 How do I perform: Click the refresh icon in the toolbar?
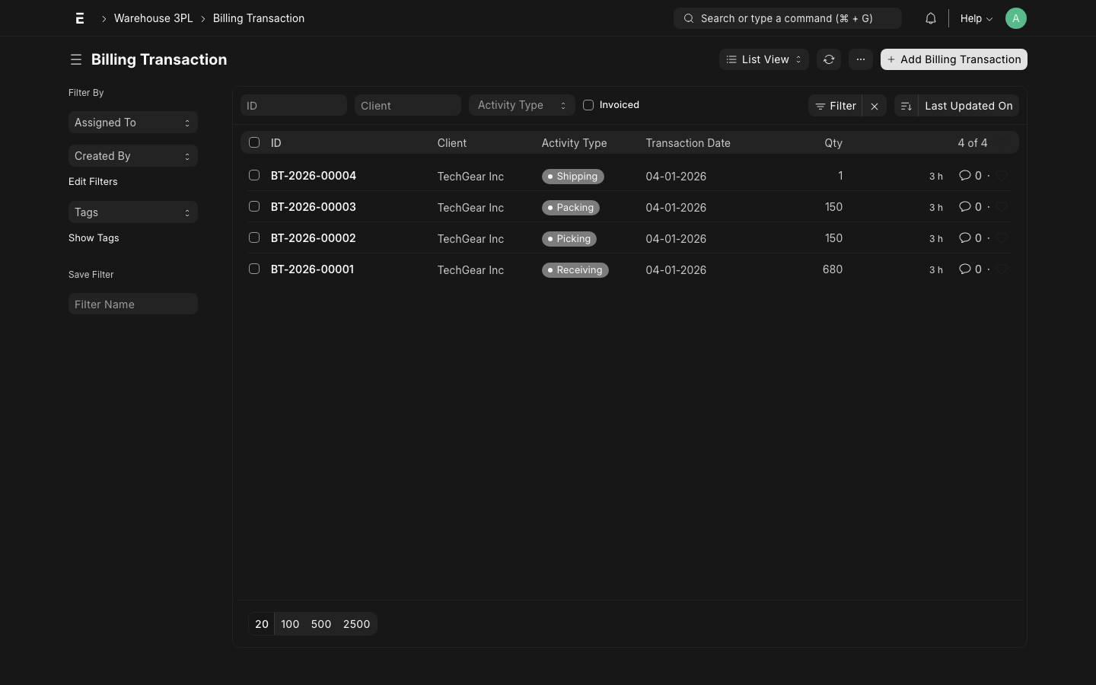coord(829,59)
